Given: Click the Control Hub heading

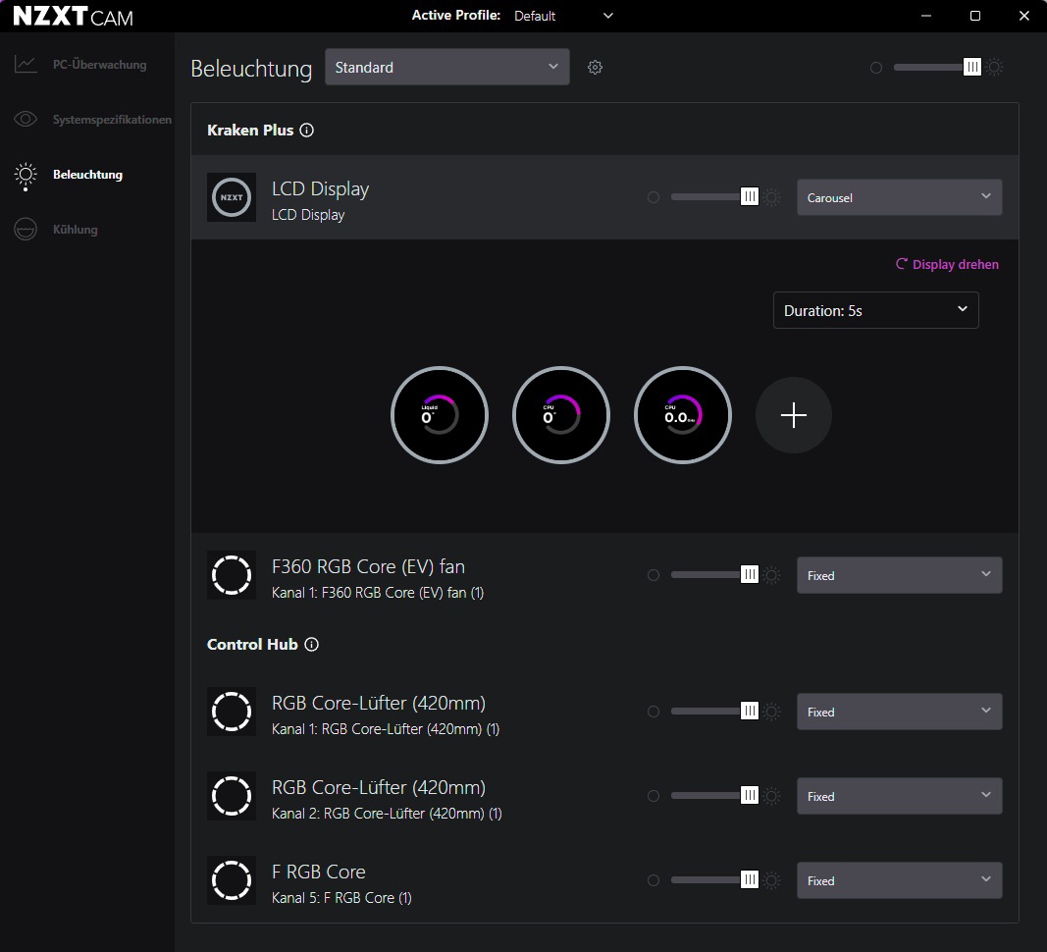Looking at the screenshot, I should coord(252,645).
